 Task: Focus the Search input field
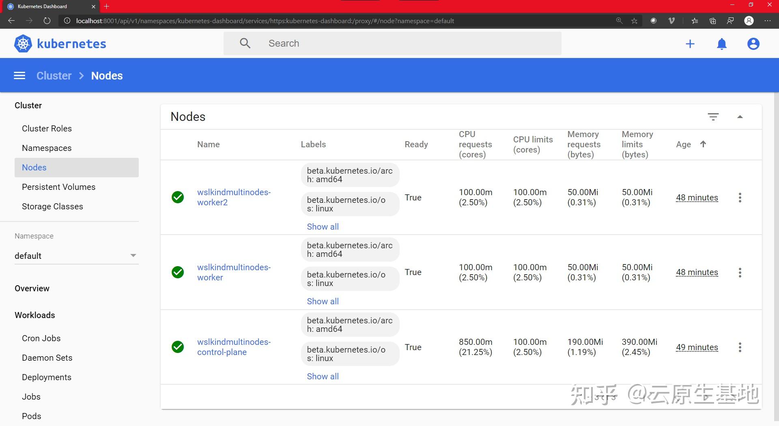(x=392, y=43)
